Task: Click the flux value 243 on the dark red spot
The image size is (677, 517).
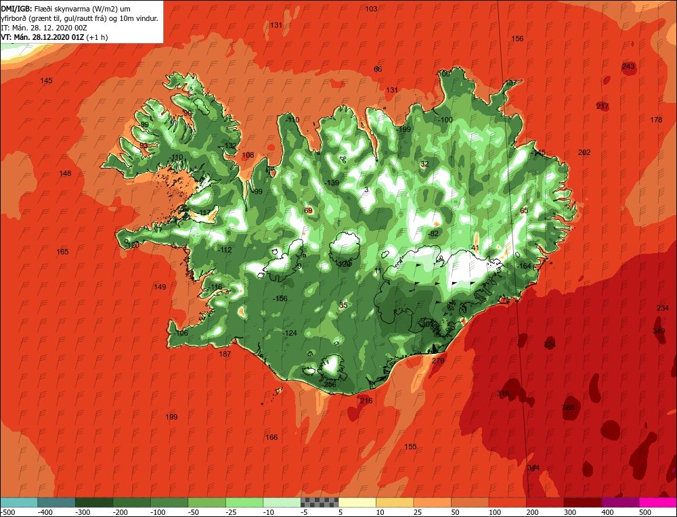Action: click(628, 66)
